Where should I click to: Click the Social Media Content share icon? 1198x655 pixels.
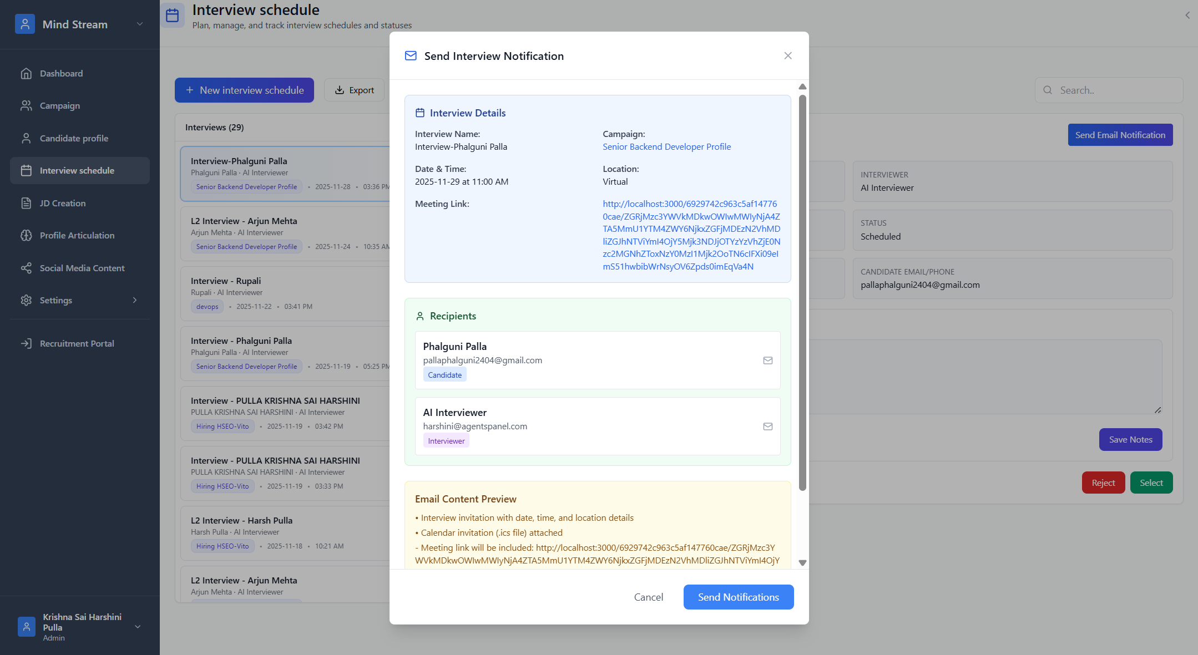tap(26, 268)
